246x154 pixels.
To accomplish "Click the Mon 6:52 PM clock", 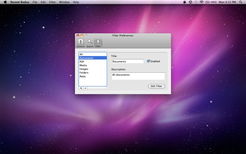I will coord(227,2).
